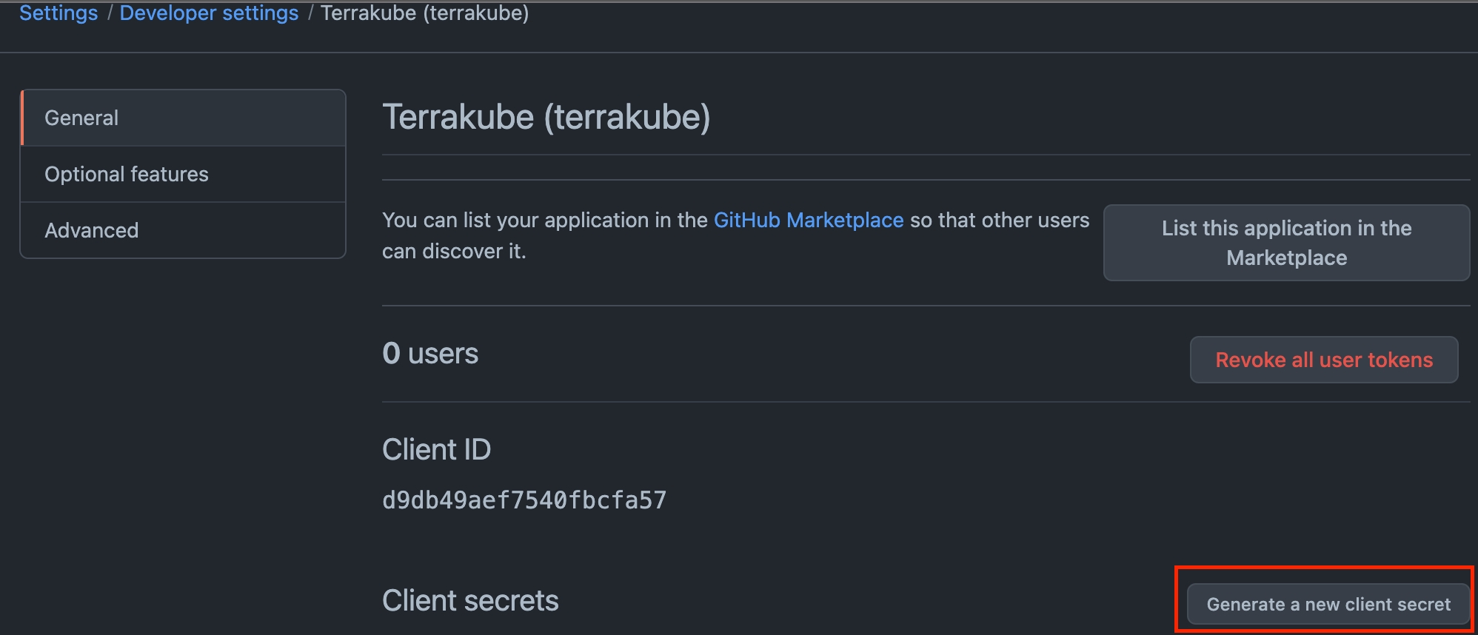Click the "You can list your application" text
1478x635 pixels.
tap(545, 220)
